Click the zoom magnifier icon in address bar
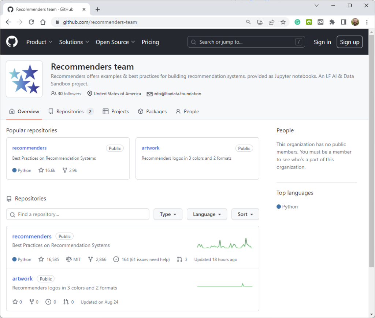The image size is (375, 318). point(248,22)
